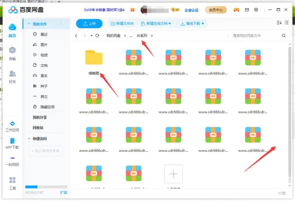Expand the 新建在线文档 dropdown
The height and width of the screenshot is (201, 295).
pyautogui.click(x=170, y=24)
